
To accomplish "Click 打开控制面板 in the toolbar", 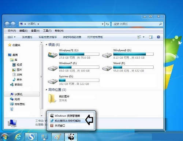I will click(x=95, y=37).
